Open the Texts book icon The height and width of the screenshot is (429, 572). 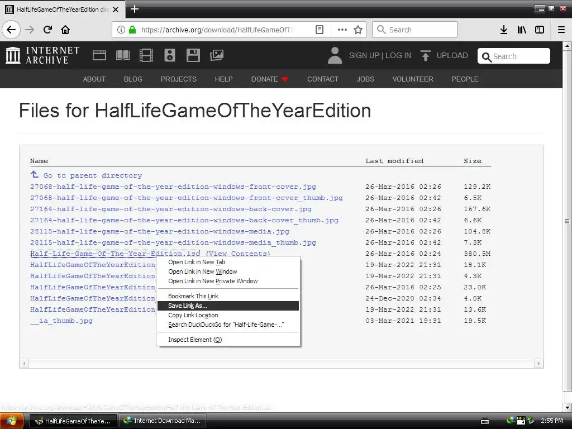pyautogui.click(x=122, y=55)
